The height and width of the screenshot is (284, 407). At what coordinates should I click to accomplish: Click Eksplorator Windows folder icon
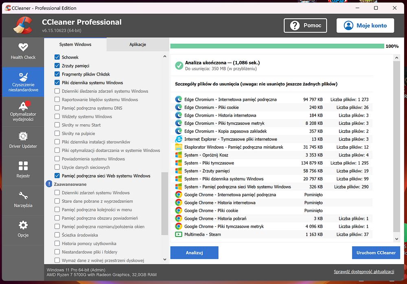179,147
